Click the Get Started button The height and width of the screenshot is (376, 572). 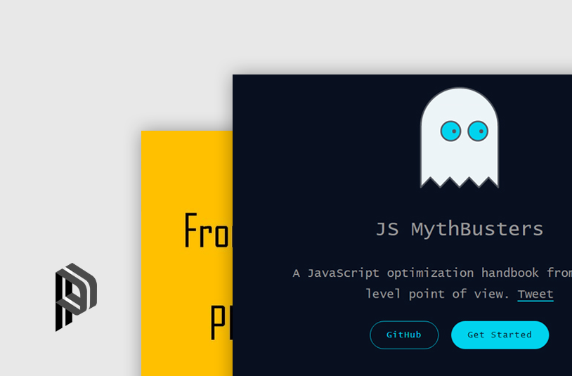coord(500,335)
